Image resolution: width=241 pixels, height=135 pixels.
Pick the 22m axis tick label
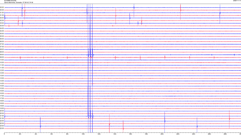pyautogui.click(x=178, y=134)
